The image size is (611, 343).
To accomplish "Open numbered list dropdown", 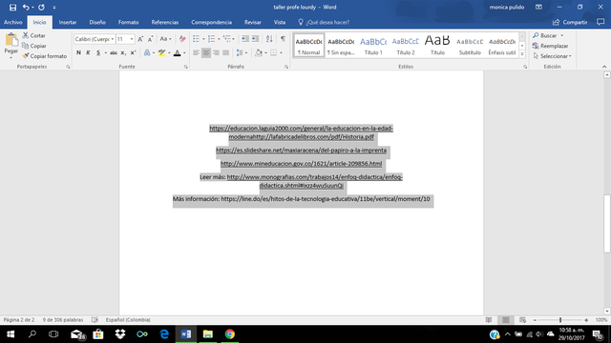I will tap(219, 39).
